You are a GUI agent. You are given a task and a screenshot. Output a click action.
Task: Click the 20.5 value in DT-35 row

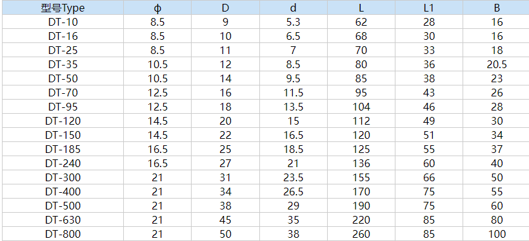(497, 64)
